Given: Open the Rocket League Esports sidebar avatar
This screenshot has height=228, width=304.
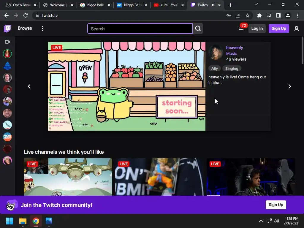Looking at the screenshot, I should 7,137.
